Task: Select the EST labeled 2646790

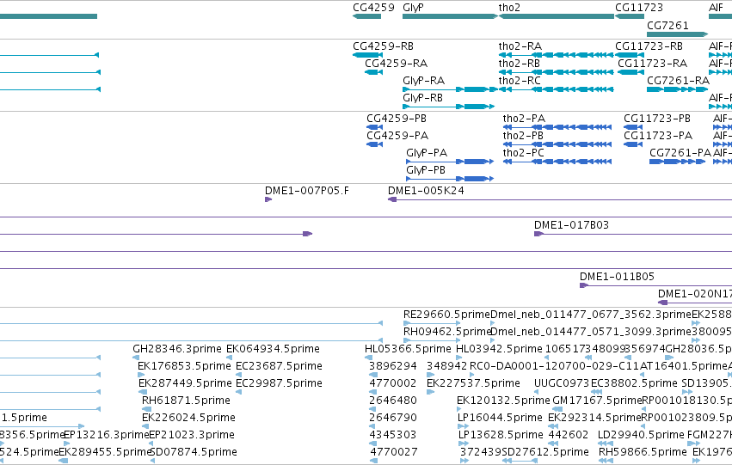Action: [392, 418]
